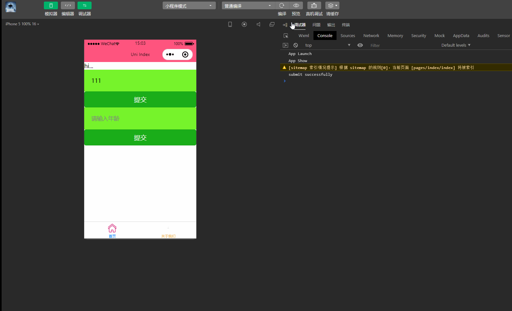This screenshot has height=311, width=512.
Task: Open the iPhone 5 device selector
Action: 22,24
